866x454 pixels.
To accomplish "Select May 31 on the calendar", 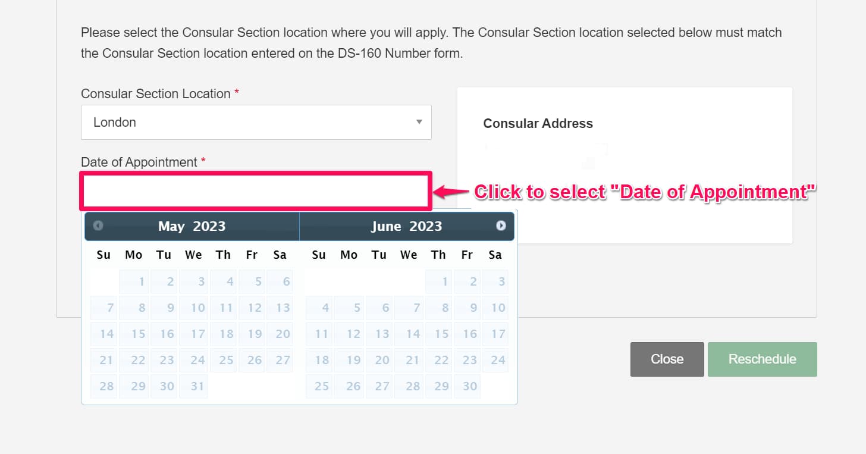I will tap(193, 386).
